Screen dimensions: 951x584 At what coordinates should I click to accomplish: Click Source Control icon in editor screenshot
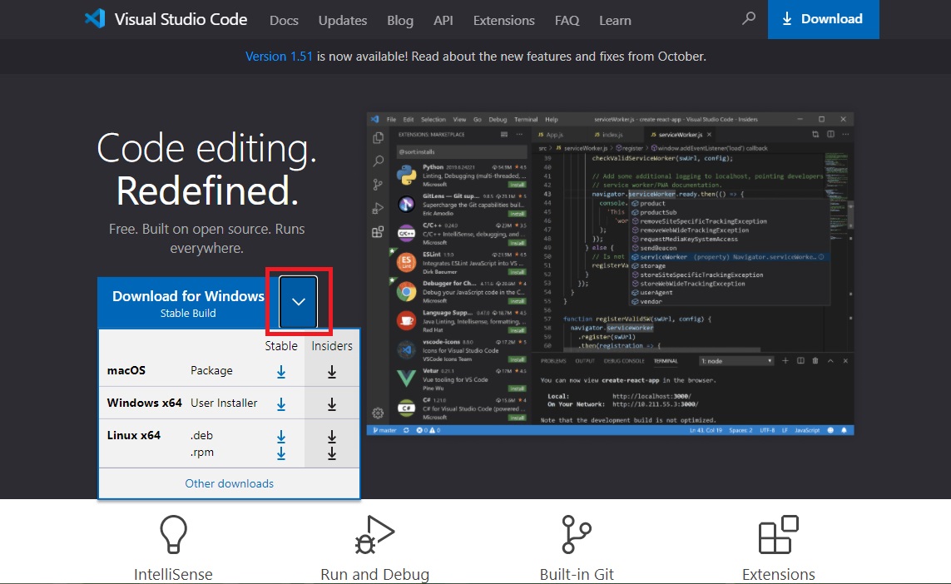pos(378,185)
